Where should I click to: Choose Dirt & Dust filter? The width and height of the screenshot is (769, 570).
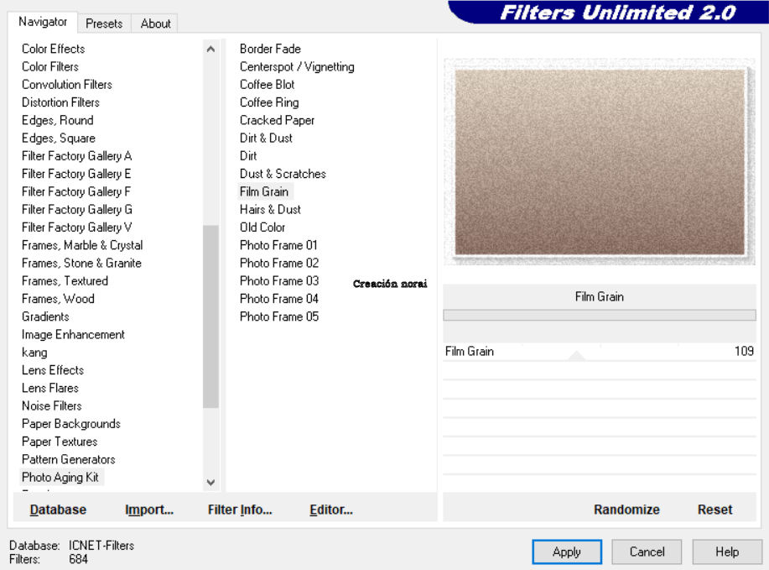(266, 138)
